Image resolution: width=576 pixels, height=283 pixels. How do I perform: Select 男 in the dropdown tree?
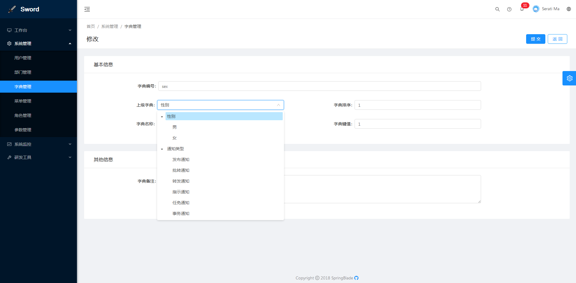click(x=175, y=127)
